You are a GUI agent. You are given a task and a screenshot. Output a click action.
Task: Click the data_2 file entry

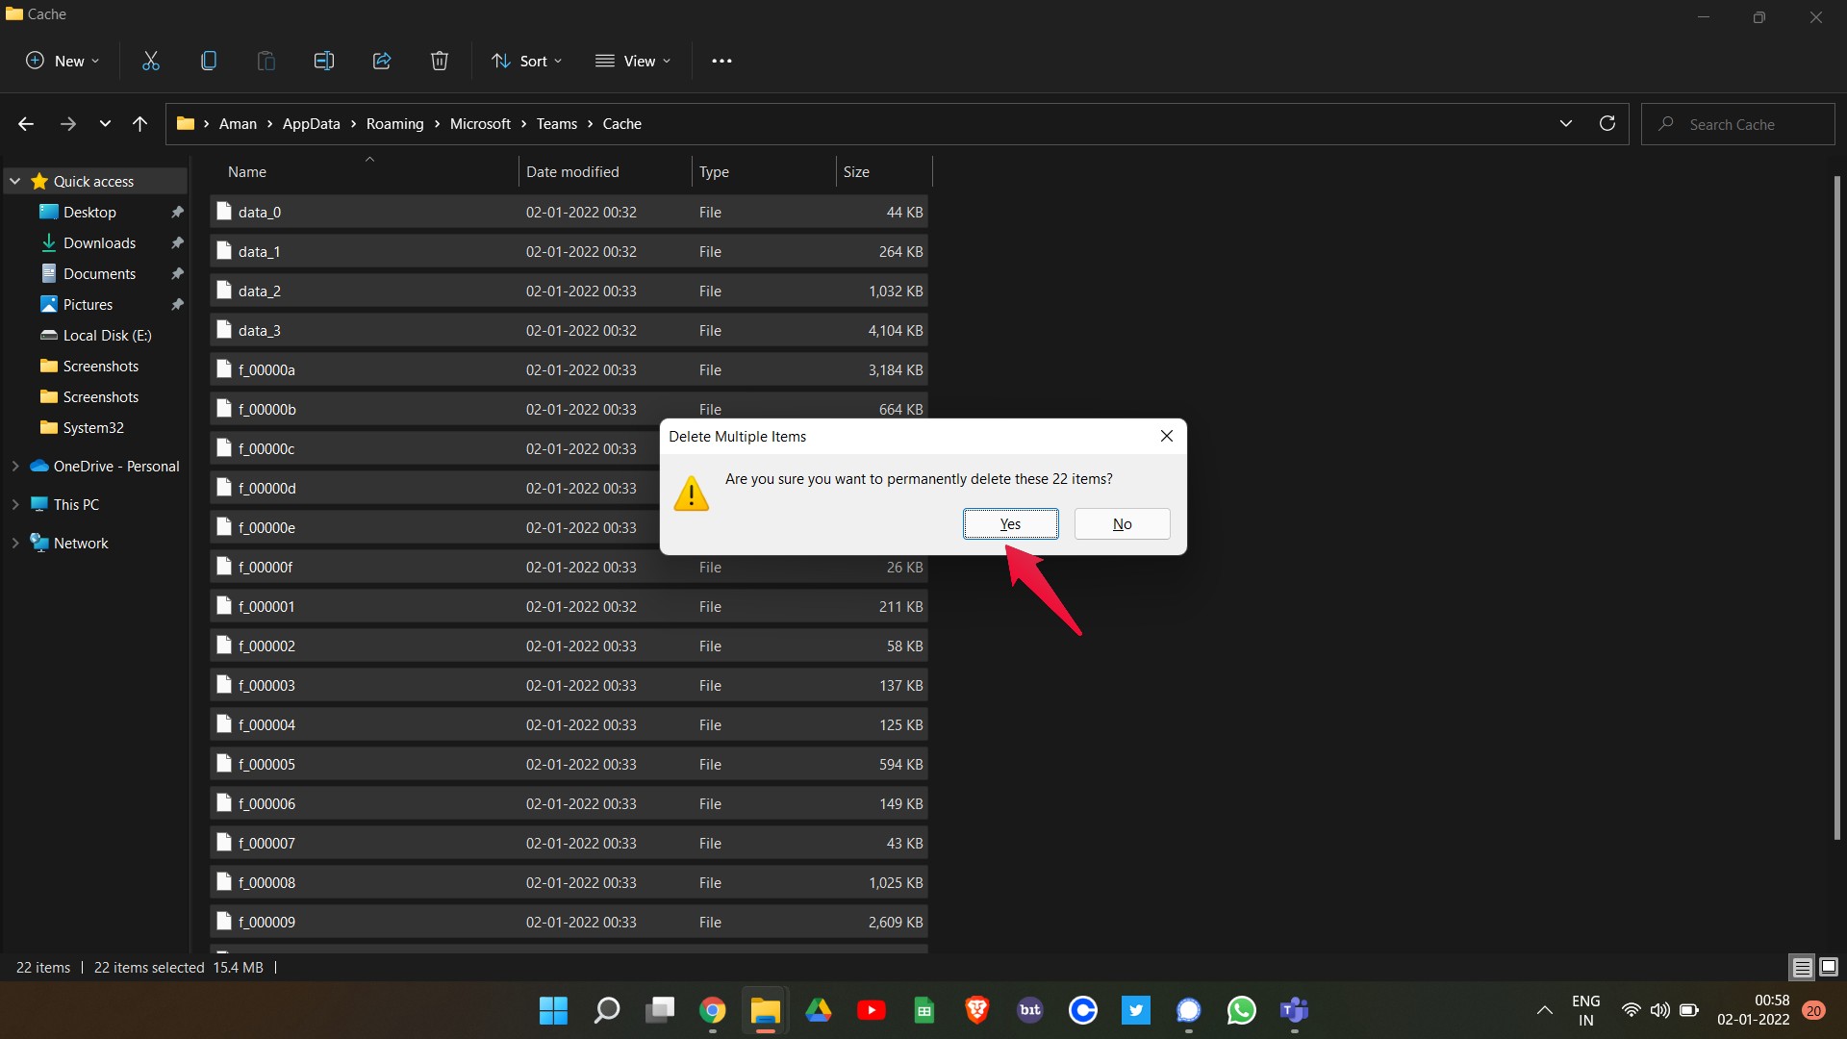click(x=259, y=290)
